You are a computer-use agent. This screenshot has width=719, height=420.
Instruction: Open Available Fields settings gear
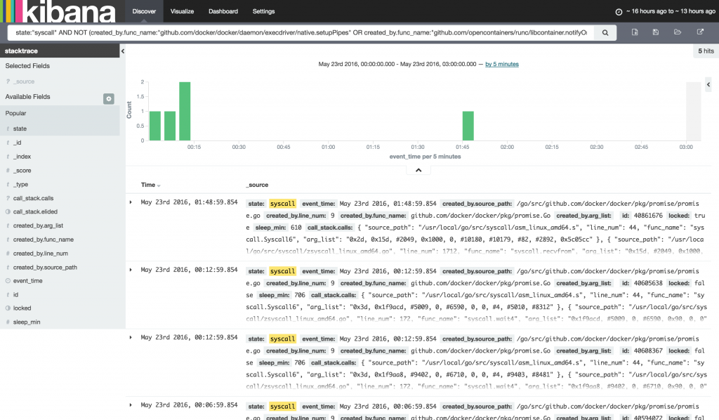coord(108,98)
